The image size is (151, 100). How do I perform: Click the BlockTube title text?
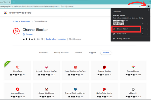point(18,71)
